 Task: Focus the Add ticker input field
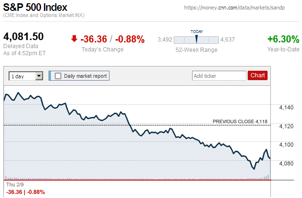tap(219, 75)
